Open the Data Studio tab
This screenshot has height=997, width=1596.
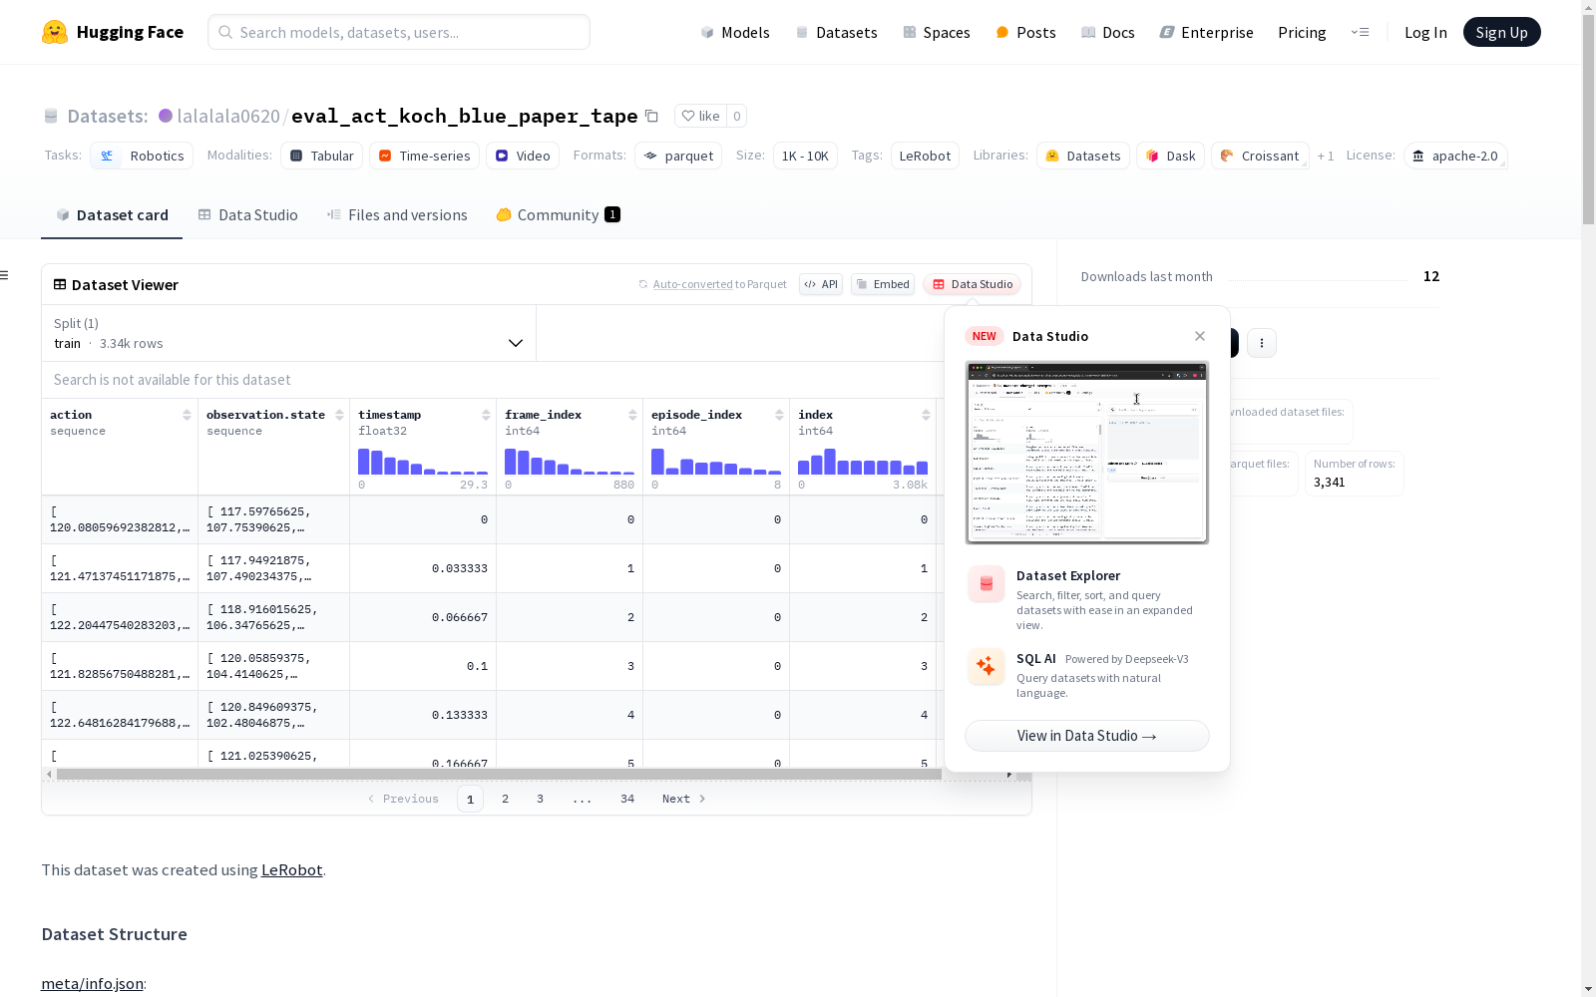[247, 215]
